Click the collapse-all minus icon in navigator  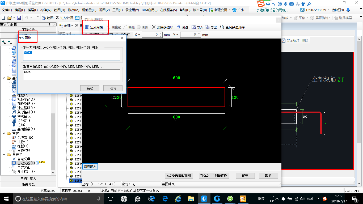point(10,42)
